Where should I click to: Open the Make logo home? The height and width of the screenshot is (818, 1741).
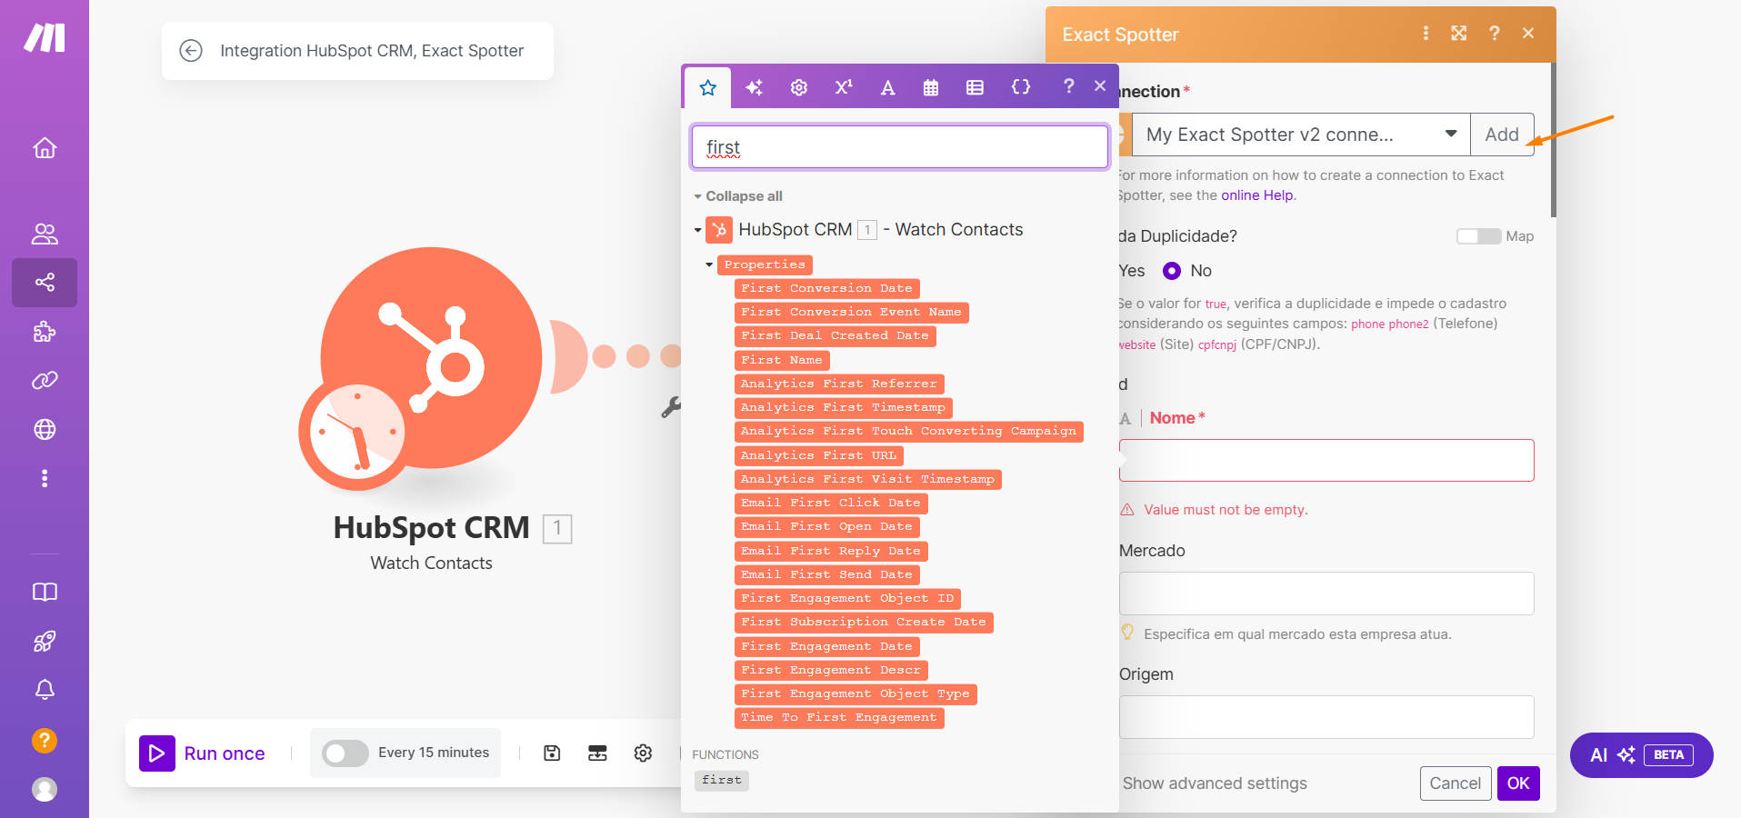click(45, 37)
